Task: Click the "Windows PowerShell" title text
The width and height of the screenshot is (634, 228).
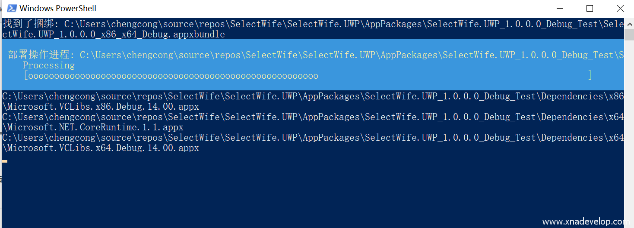Action: 58,8
